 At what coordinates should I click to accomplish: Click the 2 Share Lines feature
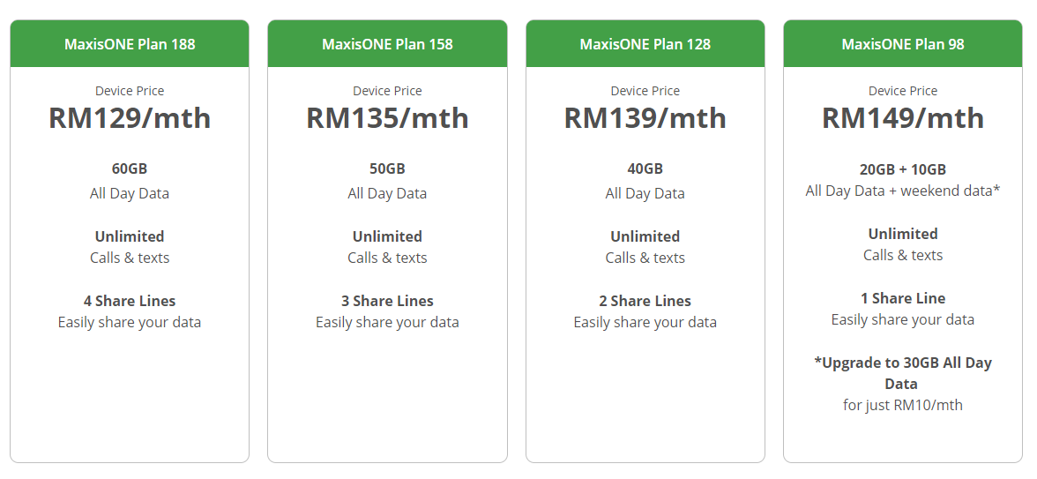(x=645, y=301)
